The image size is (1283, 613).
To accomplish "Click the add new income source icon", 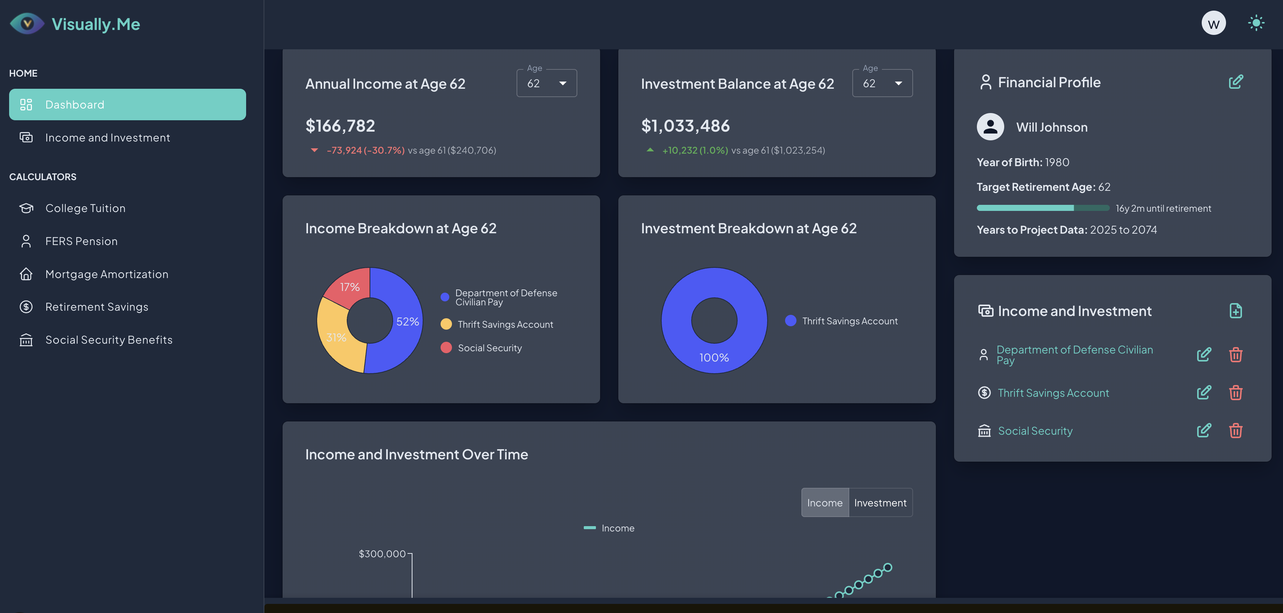I will click(1236, 310).
